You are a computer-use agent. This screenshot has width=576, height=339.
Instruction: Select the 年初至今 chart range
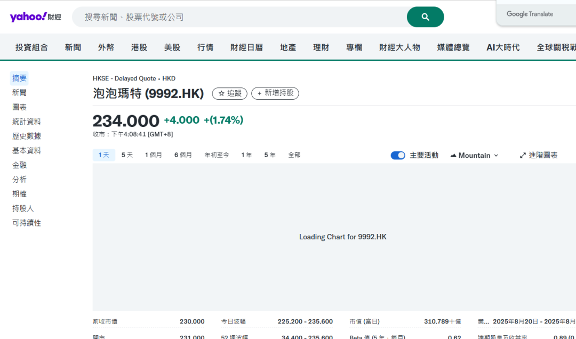tap(217, 155)
